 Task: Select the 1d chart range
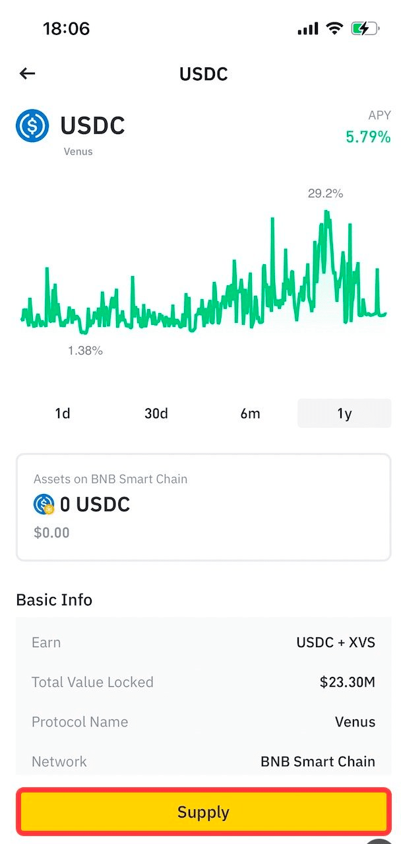[x=63, y=413]
